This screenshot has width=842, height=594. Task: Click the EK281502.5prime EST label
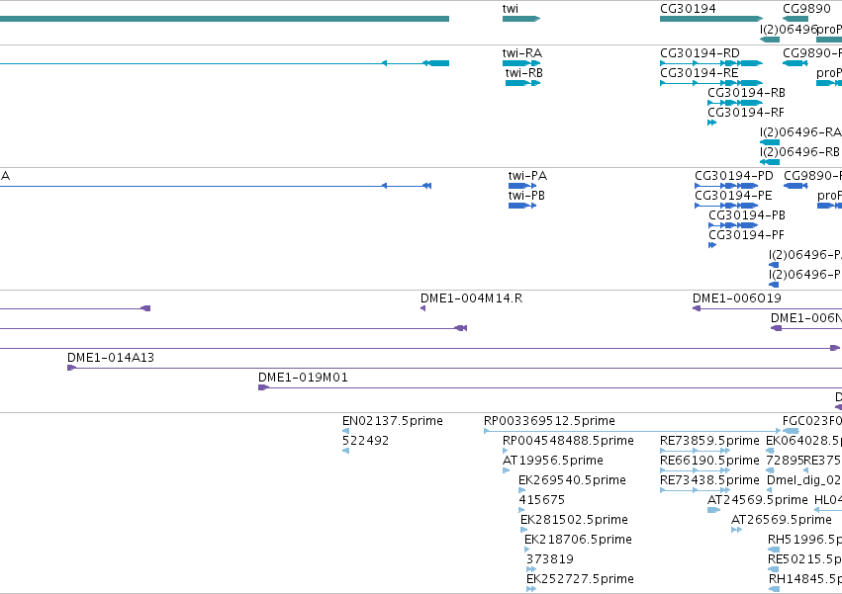pos(574,520)
